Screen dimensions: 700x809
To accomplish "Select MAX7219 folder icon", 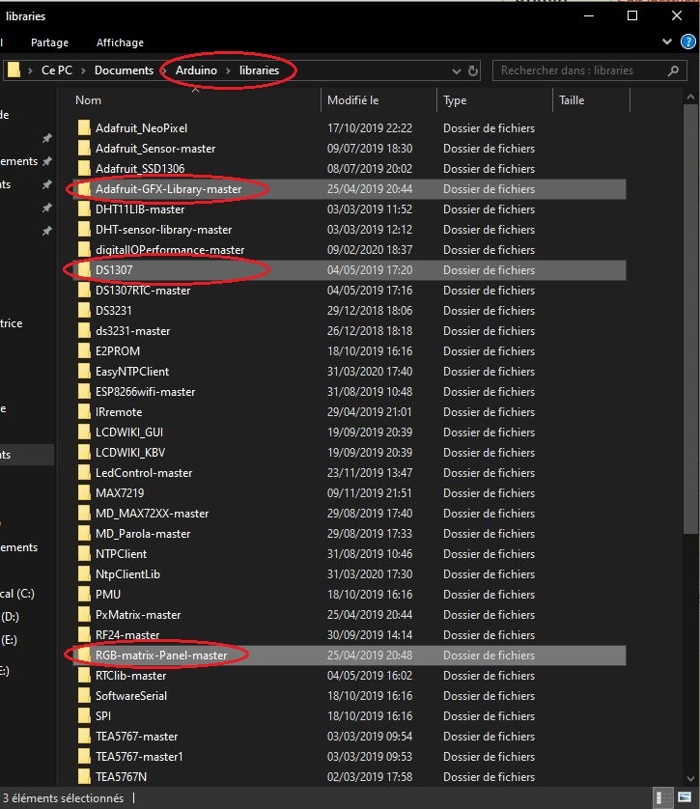I will click(84, 492).
